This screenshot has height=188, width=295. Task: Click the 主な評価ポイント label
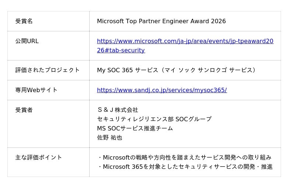[39, 157]
